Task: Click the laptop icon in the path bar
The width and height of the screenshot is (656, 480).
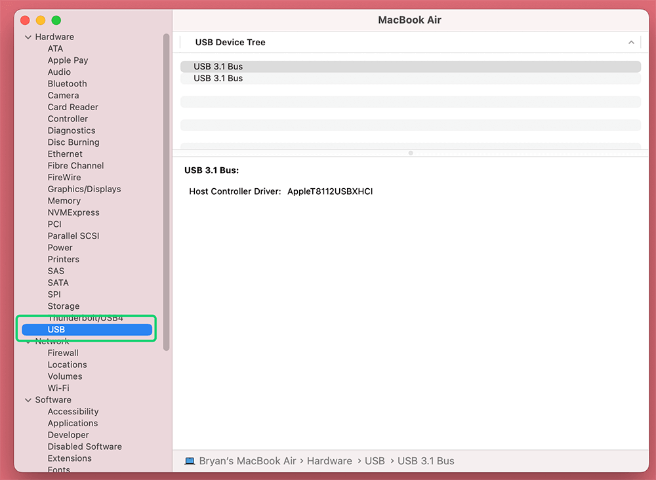Action: pyautogui.click(x=190, y=461)
